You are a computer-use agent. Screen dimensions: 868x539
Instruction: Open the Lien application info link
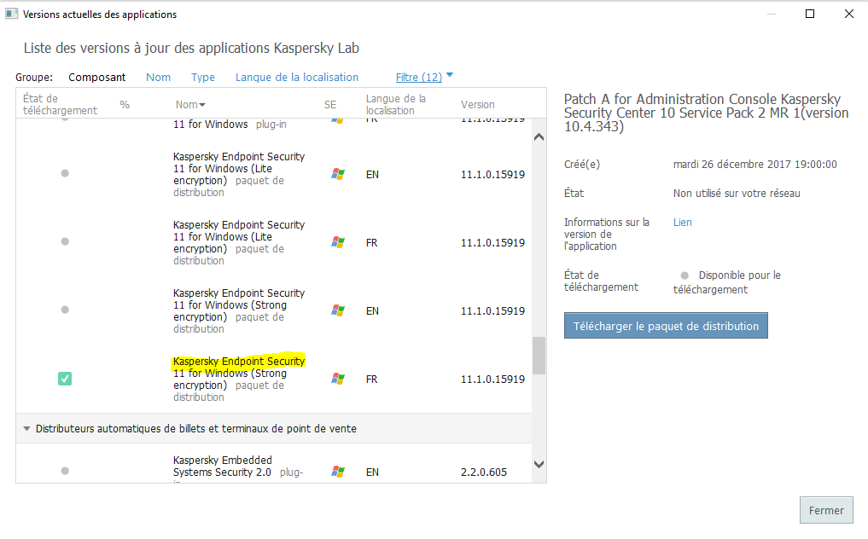[683, 223]
